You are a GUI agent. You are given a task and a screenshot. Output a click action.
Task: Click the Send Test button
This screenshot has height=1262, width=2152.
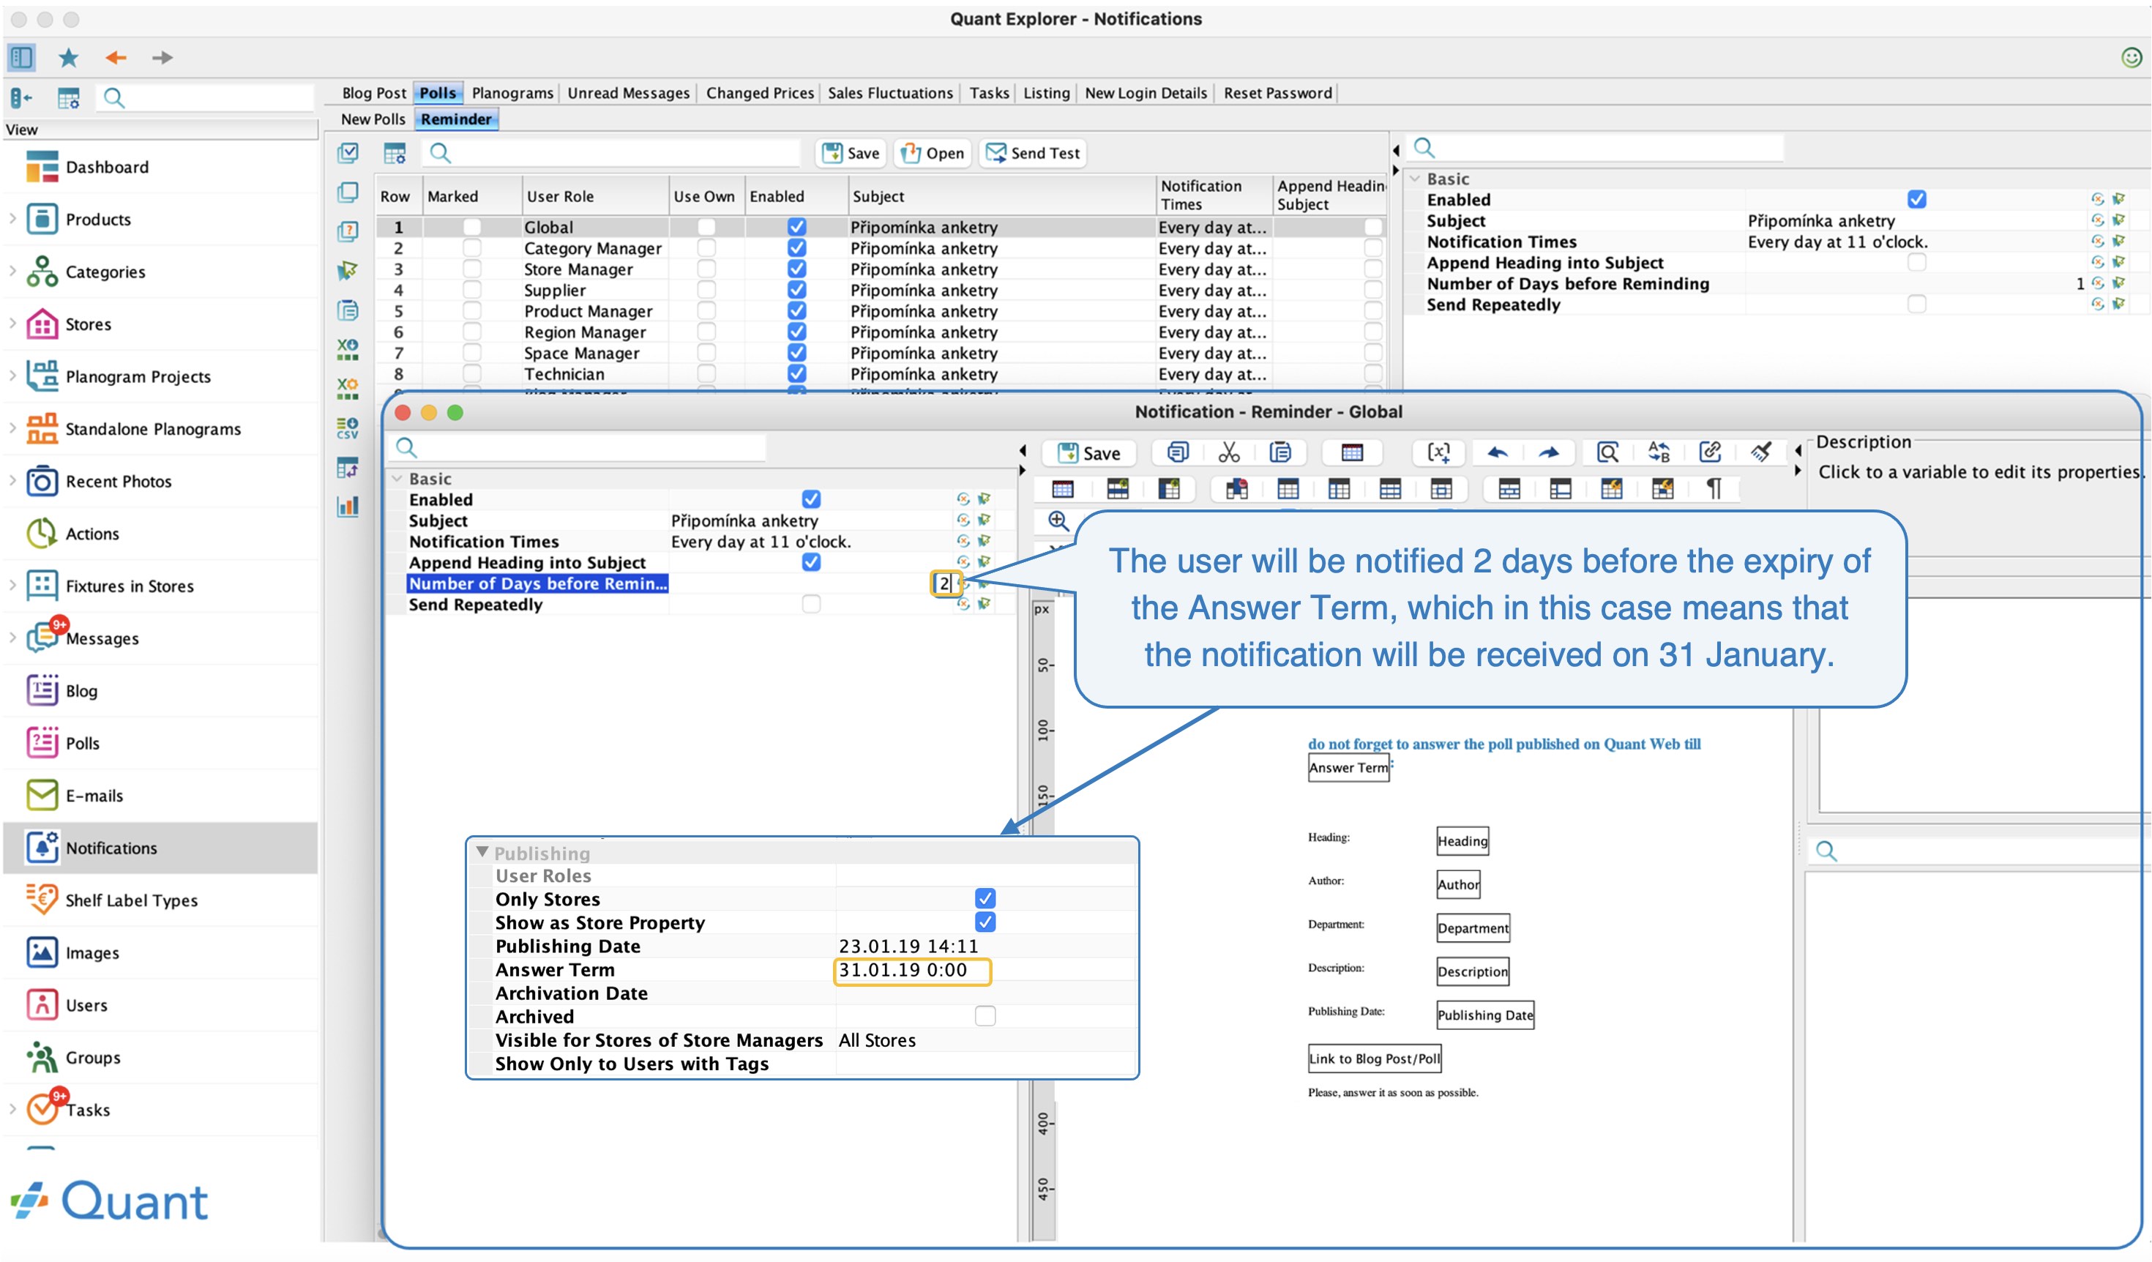pos(1032,154)
